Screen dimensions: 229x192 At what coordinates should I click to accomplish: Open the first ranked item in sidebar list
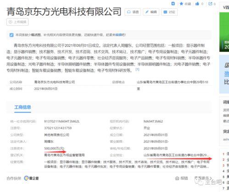pyautogui.click(x=226, y=154)
